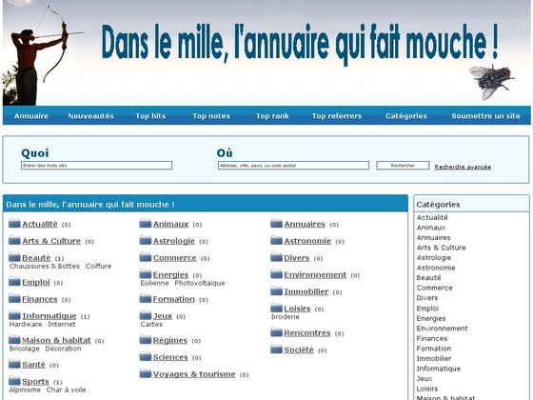Screen dimensions: 533x400
Task: Open the Top rank menu item
Action: [x=272, y=116]
